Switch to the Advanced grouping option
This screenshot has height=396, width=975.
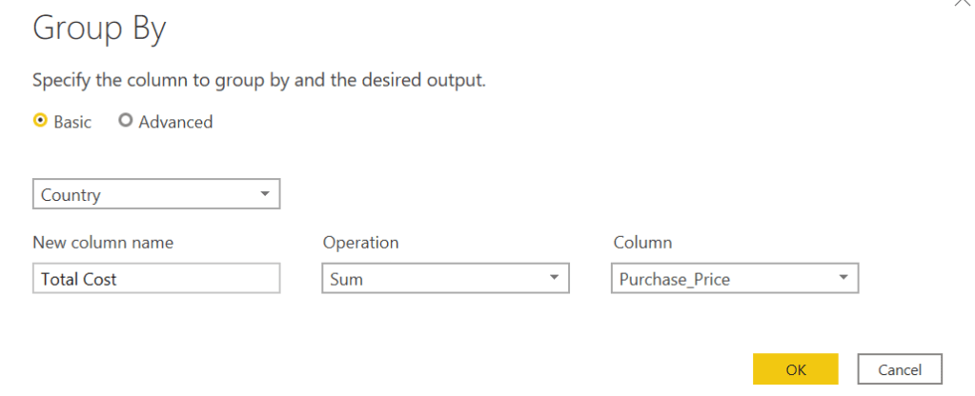point(126,122)
